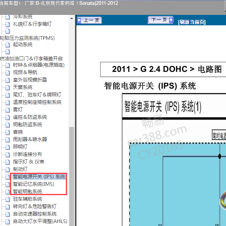Click the page icon beside 视频&导航
The width and height of the screenshot is (226, 226).
tap(8, 72)
